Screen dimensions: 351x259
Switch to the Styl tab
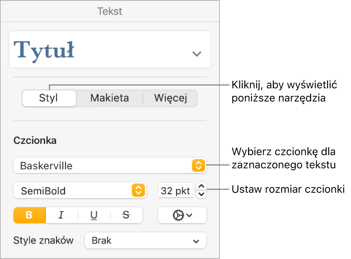(x=49, y=98)
